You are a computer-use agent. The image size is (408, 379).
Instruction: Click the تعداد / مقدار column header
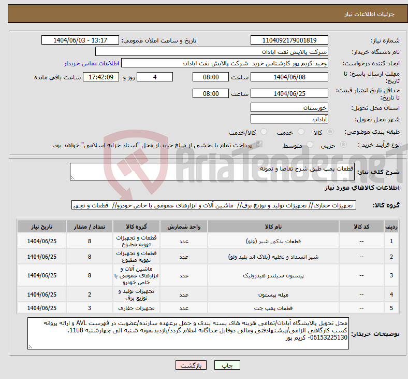(x=90, y=227)
